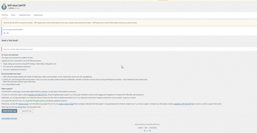The width and height of the screenshot is (257, 133).
Task: Click the 'Recommended next steps:' heading
Action: [x=11, y=74]
